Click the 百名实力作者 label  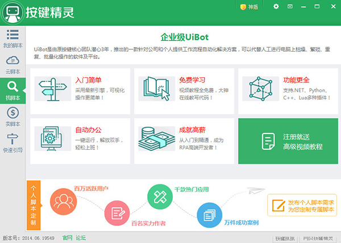(148, 223)
